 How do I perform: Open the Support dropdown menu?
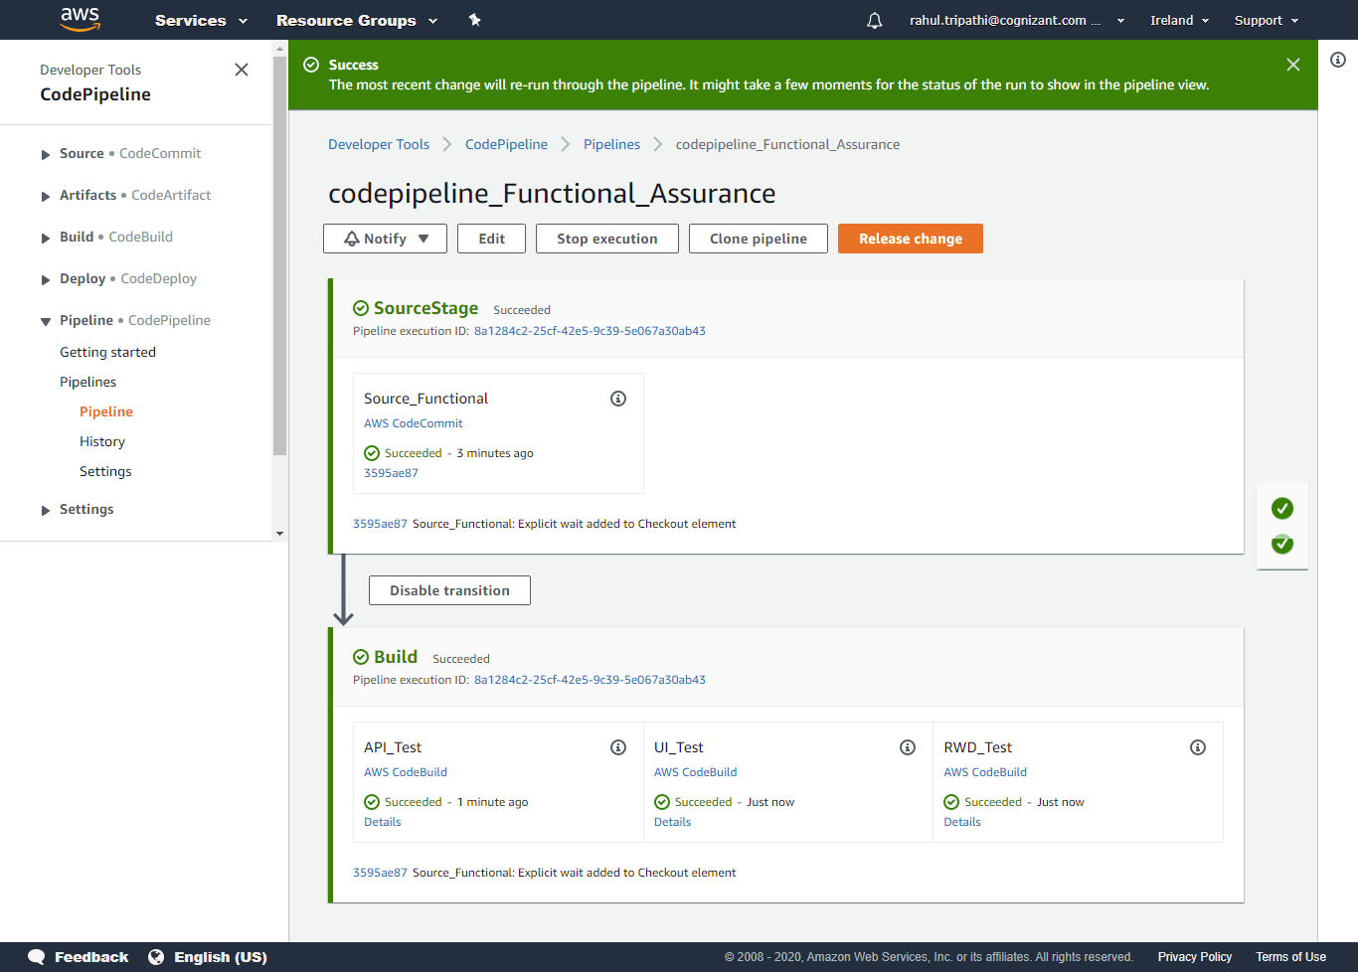click(1267, 20)
